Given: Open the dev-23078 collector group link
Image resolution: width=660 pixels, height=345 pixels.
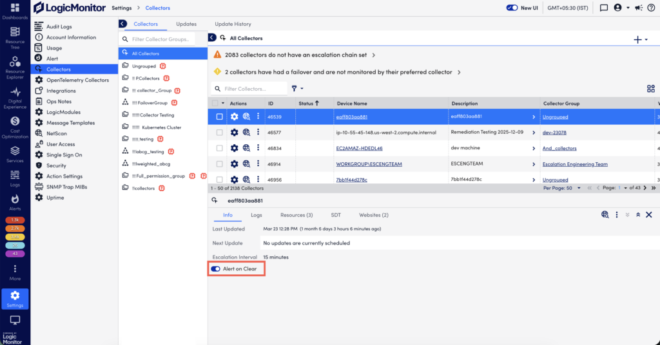Looking at the screenshot, I should 554,133.
